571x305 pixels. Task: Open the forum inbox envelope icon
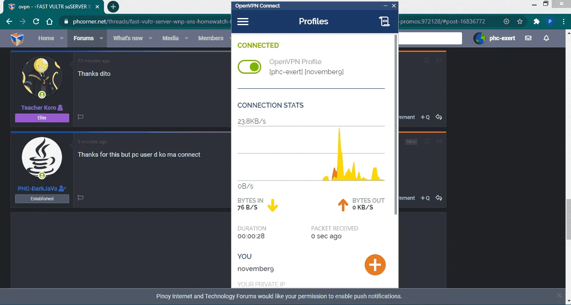528,38
